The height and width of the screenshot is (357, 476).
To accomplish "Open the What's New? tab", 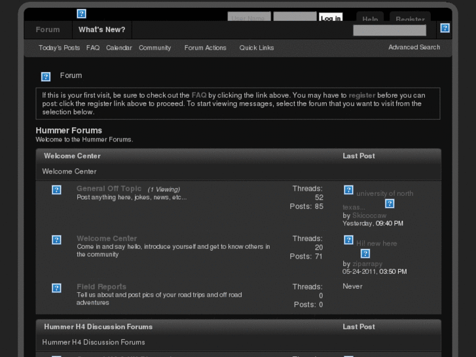I will click(101, 29).
